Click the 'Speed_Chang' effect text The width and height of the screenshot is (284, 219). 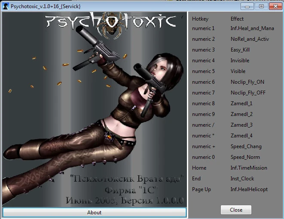246,146
